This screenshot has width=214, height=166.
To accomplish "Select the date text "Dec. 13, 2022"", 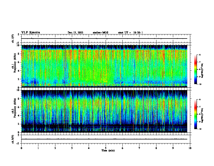I will coord(75,33).
